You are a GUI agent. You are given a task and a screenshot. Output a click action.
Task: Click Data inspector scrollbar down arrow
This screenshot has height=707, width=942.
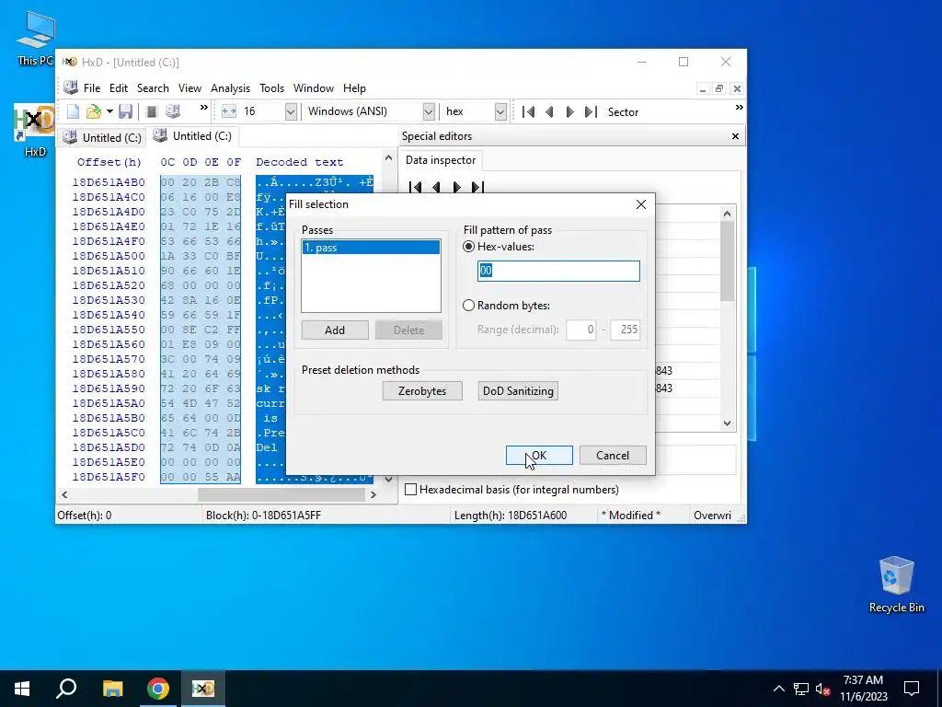[x=727, y=423]
